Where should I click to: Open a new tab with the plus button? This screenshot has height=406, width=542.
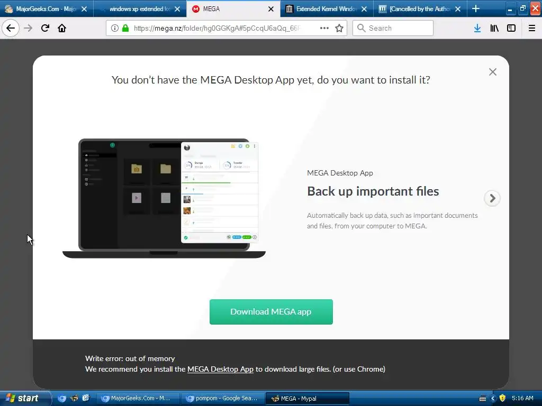point(476,8)
